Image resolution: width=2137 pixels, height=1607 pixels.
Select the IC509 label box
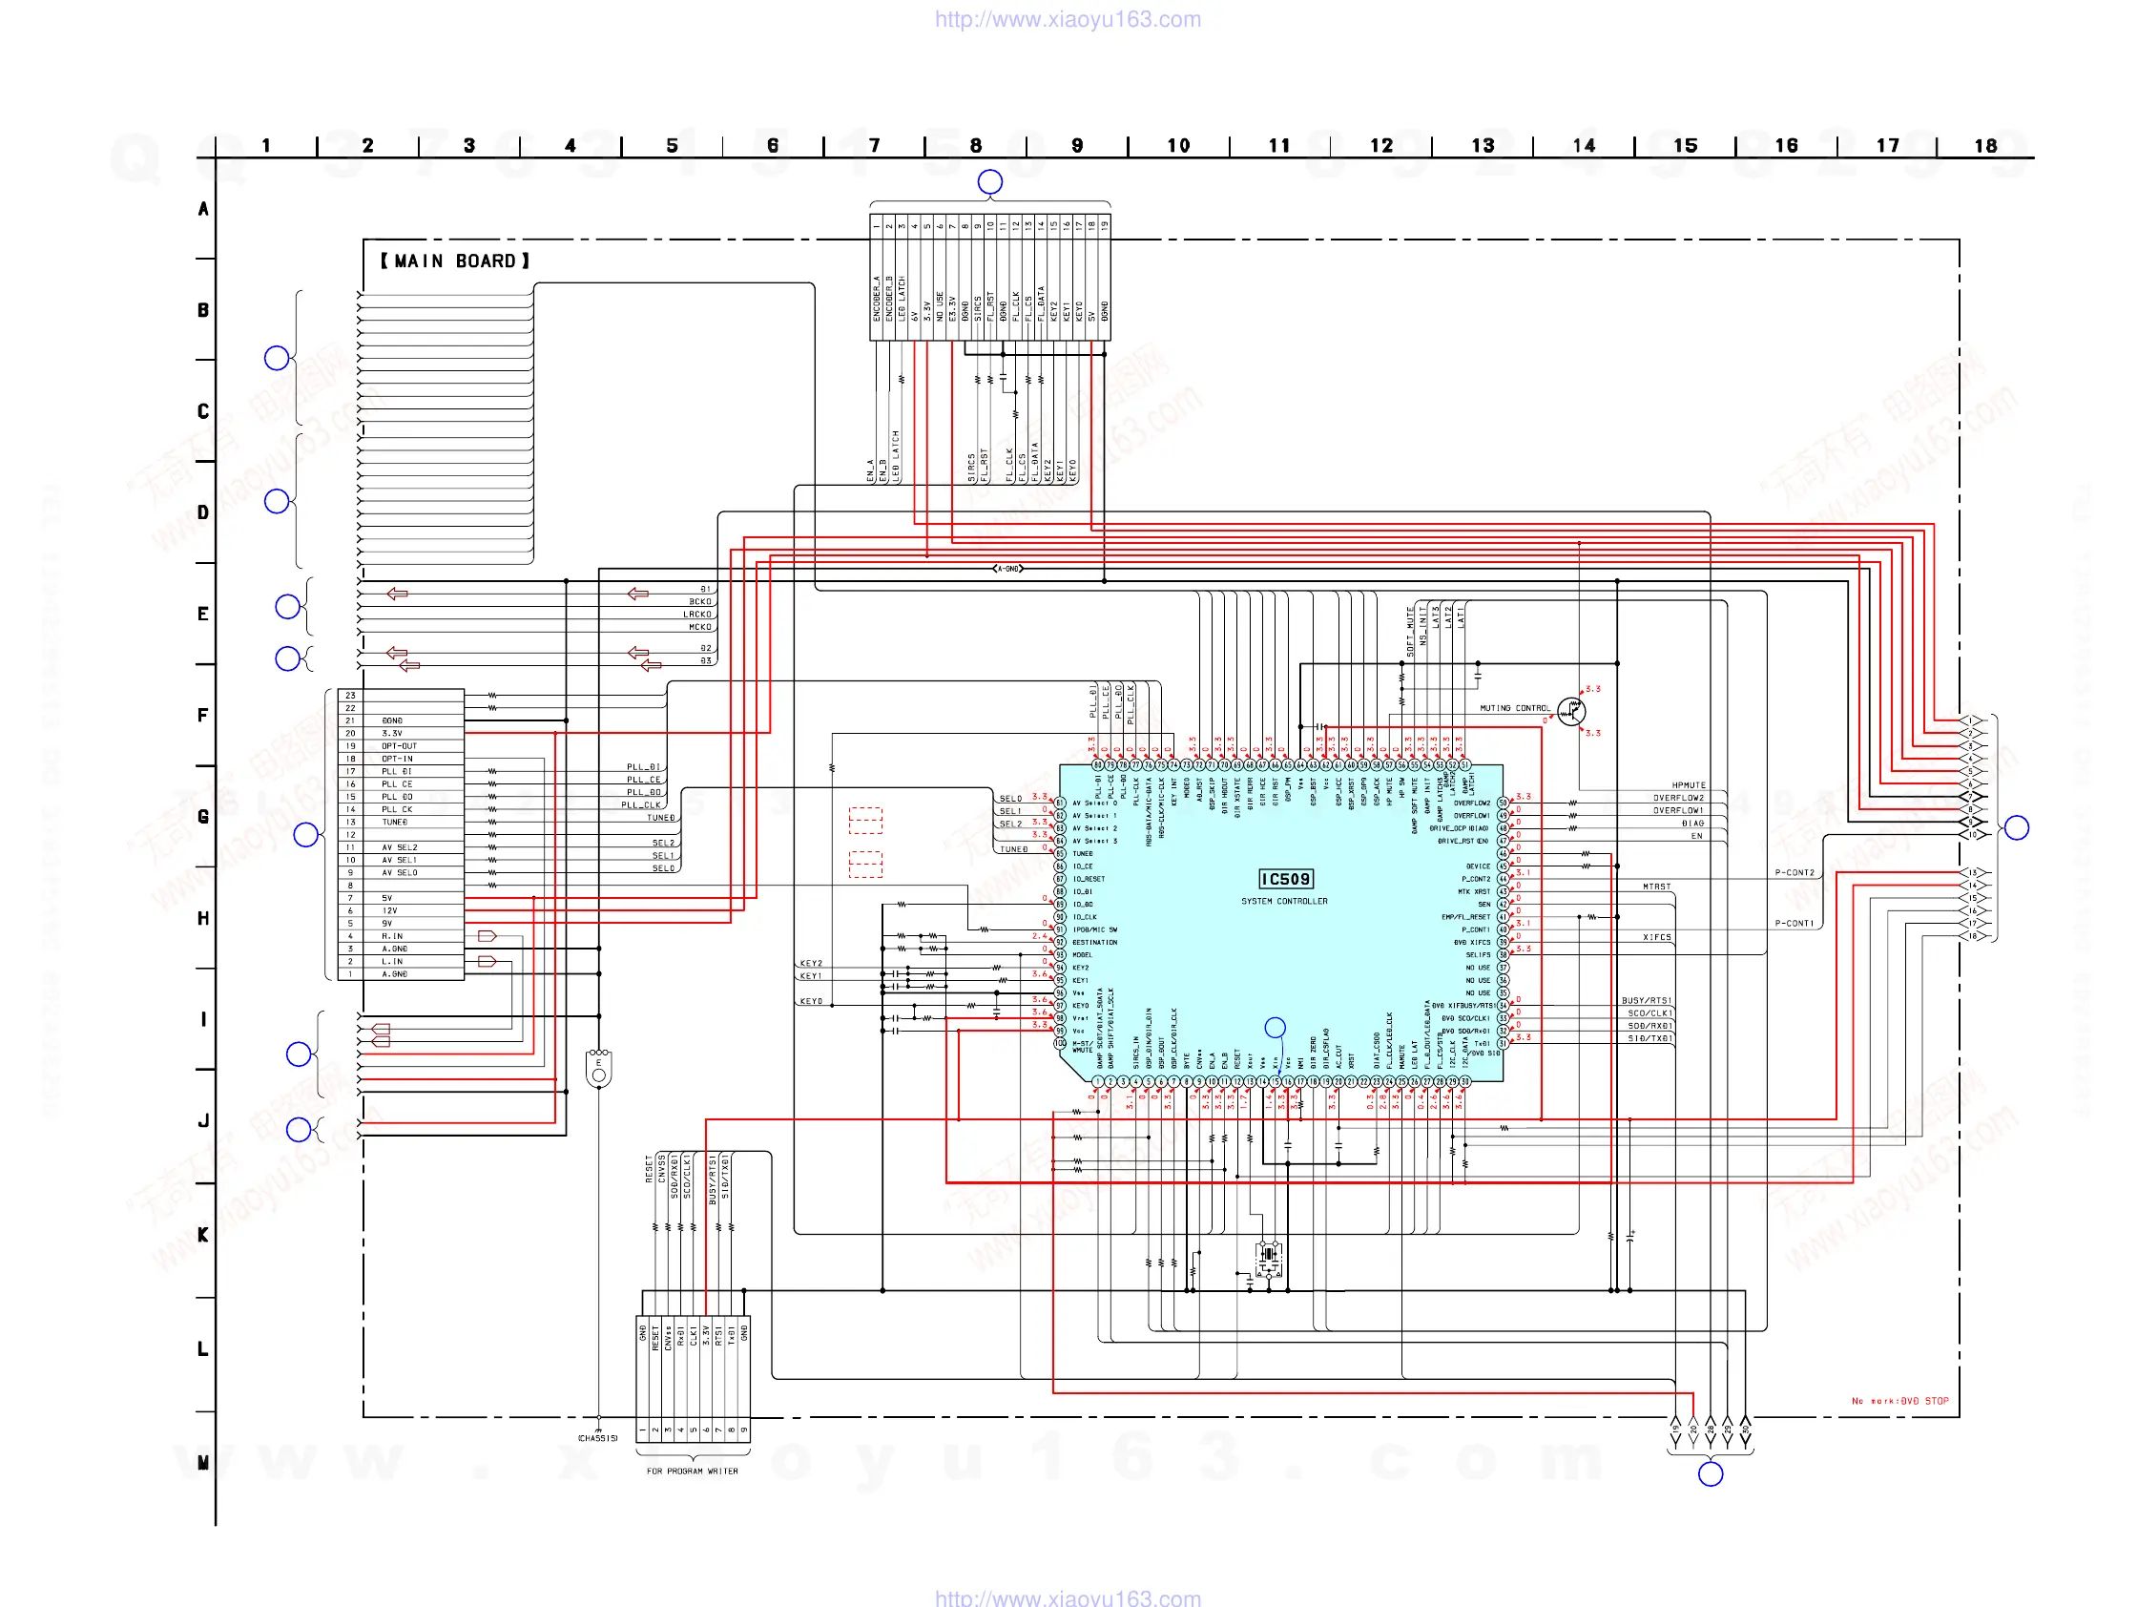[1285, 878]
